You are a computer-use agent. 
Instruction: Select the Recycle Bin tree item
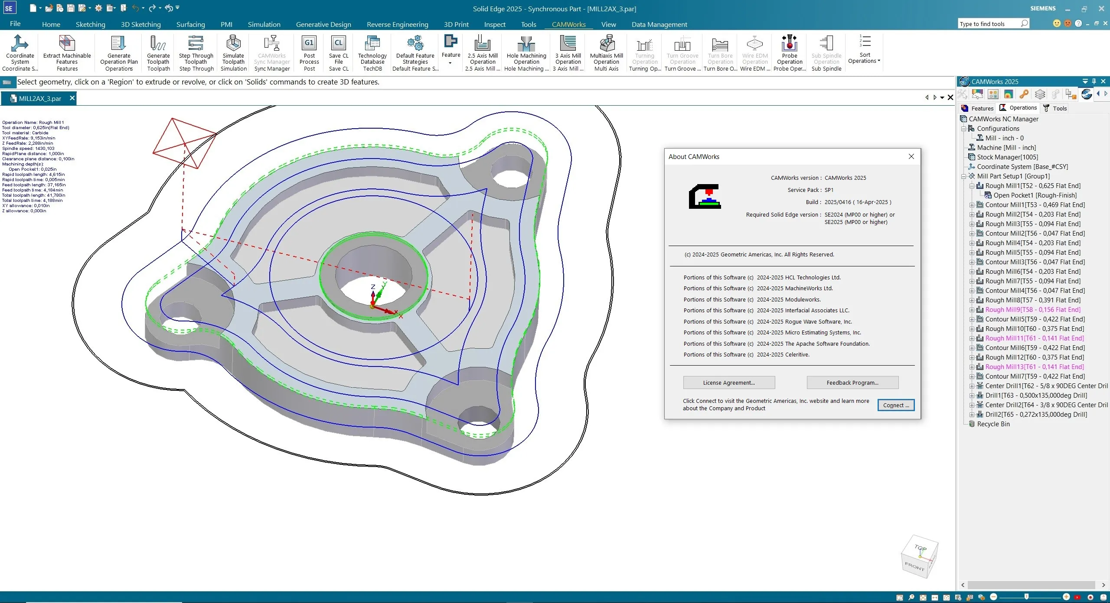click(x=993, y=424)
